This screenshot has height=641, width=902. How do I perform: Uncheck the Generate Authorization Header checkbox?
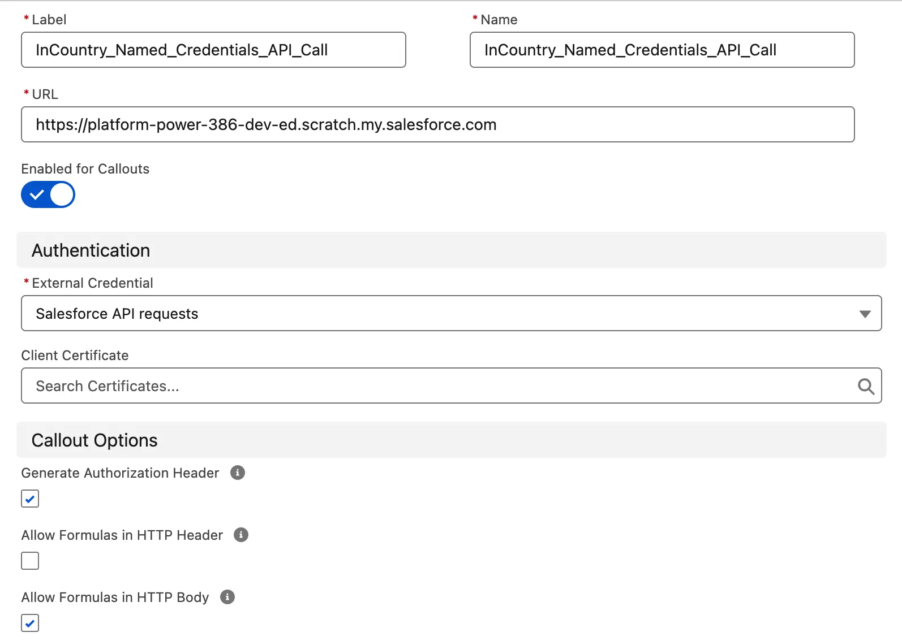30,499
